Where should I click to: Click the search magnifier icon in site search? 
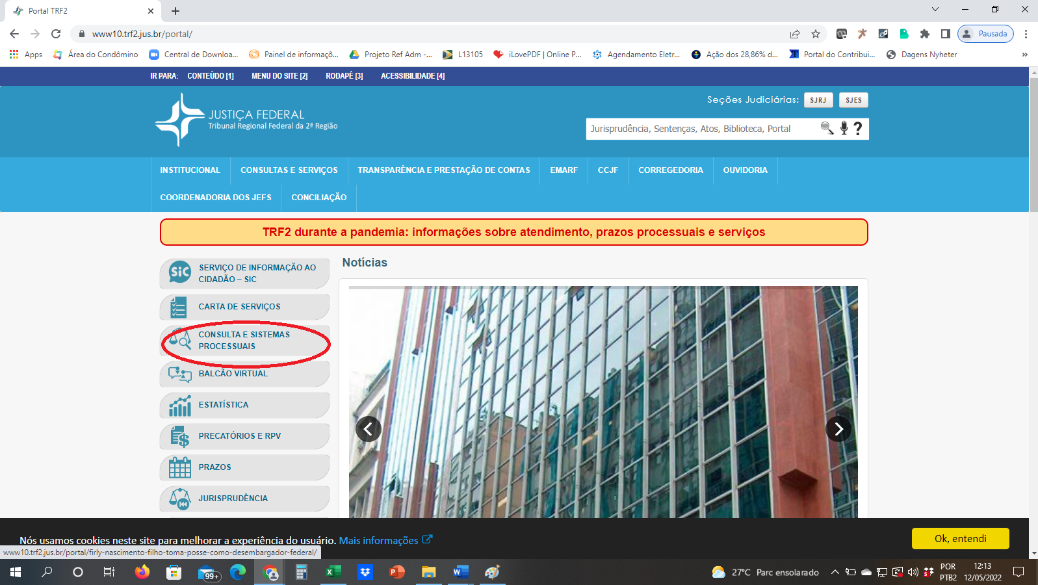(827, 128)
